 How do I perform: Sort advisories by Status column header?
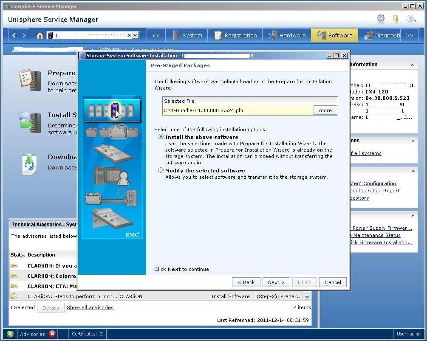18,255
